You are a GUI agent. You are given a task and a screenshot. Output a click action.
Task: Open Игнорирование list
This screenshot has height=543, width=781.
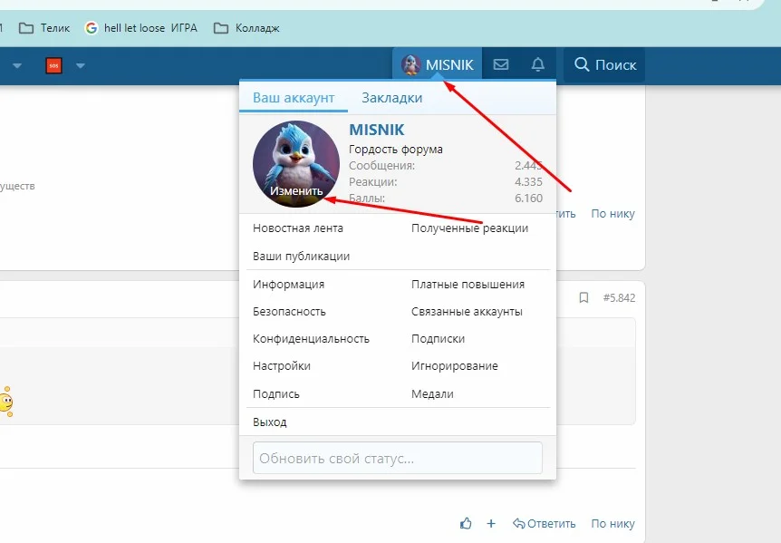(x=455, y=366)
